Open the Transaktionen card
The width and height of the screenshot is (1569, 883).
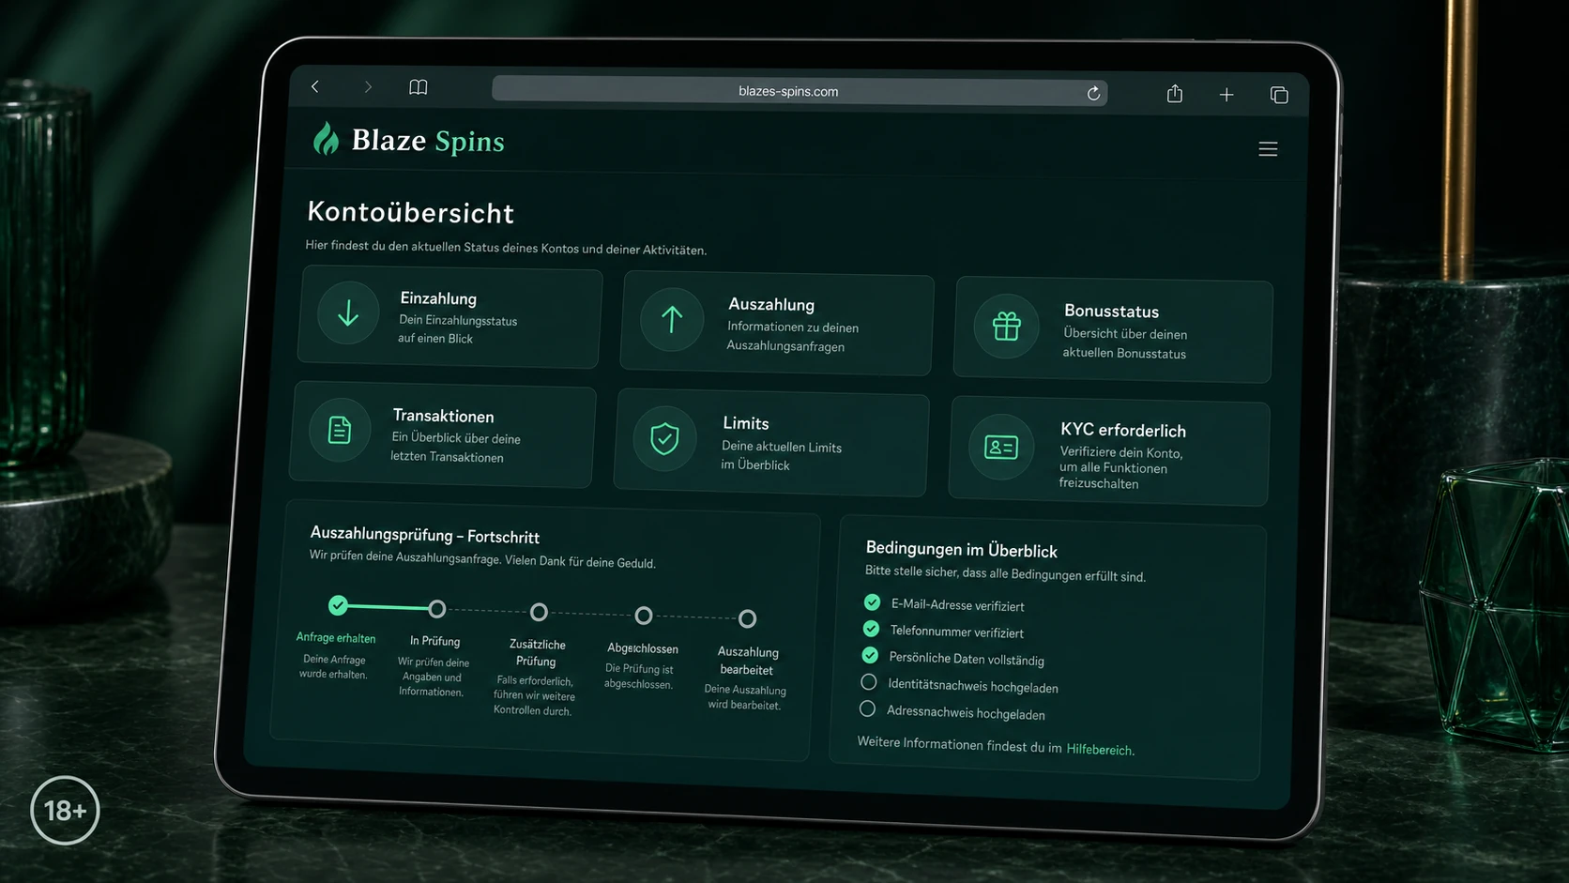444,434
